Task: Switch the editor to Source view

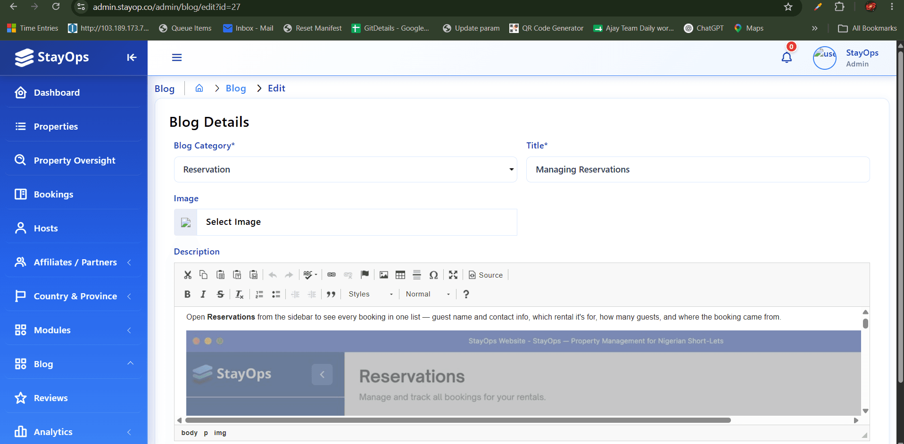Action: (486, 275)
